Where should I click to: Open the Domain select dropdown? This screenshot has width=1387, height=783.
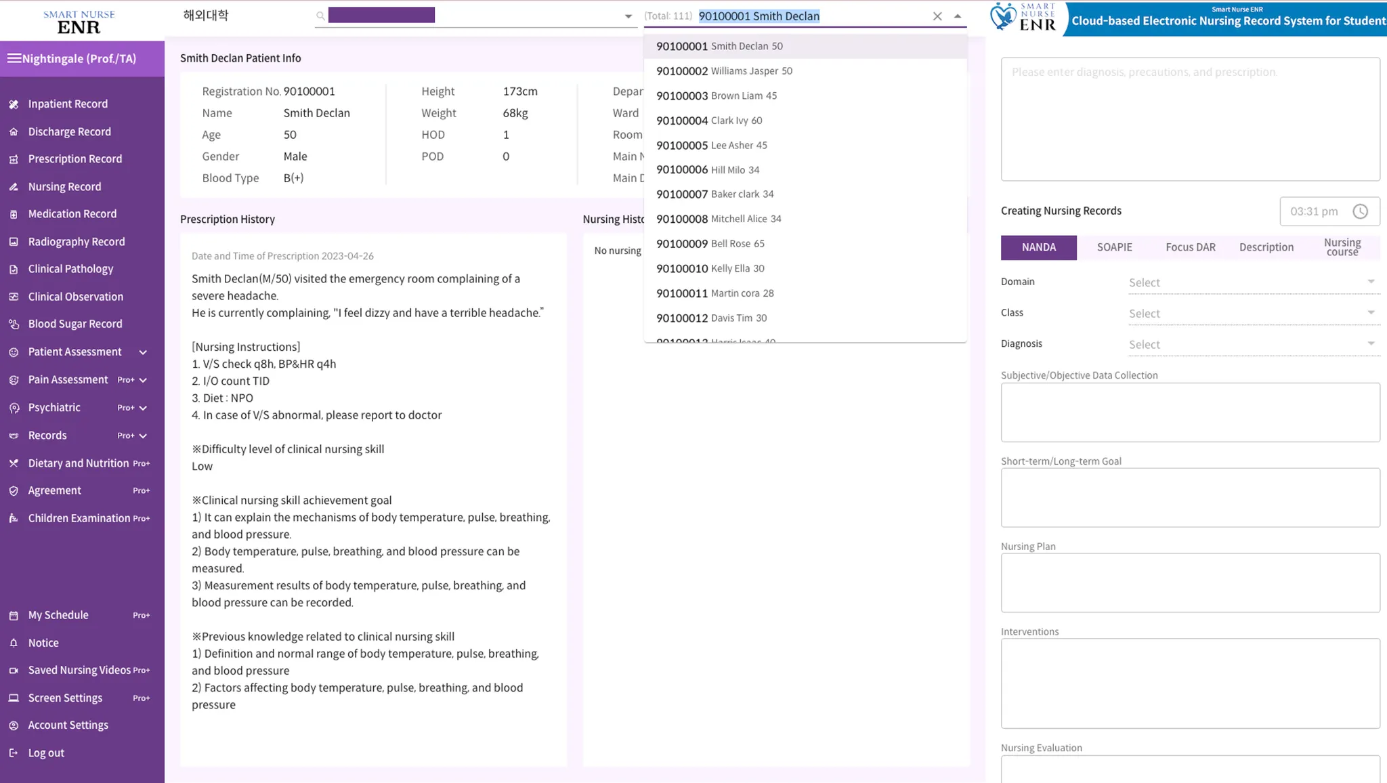click(x=1252, y=282)
